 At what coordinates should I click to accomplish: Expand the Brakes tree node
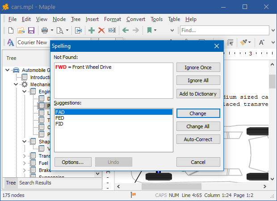(x=25, y=170)
